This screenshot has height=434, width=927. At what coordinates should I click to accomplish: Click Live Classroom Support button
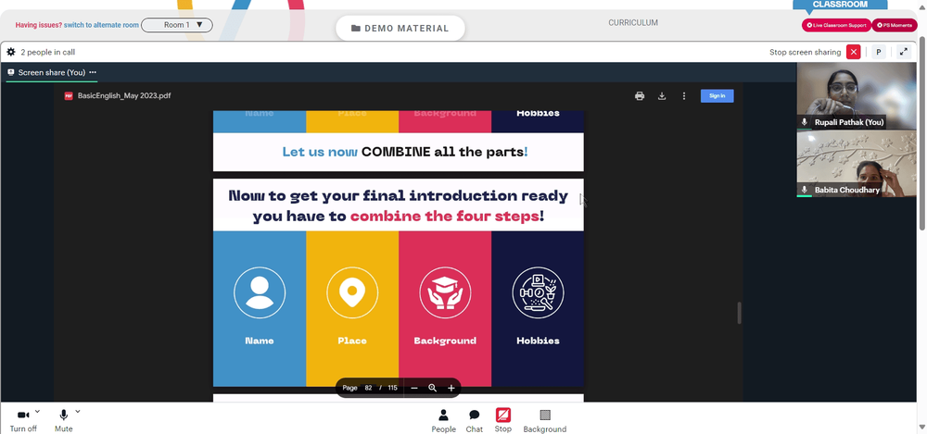[836, 25]
